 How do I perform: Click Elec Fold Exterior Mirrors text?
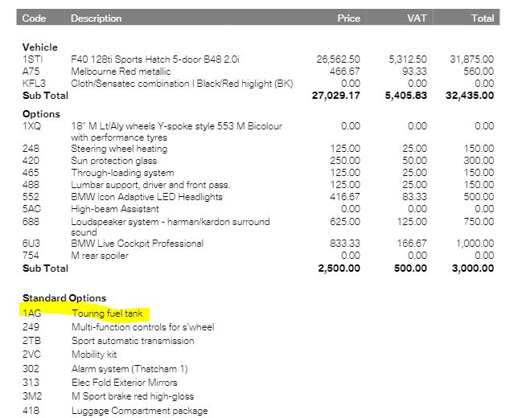[x=124, y=383]
